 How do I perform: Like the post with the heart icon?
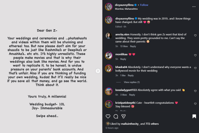pyautogui.click(x=108, y=116)
